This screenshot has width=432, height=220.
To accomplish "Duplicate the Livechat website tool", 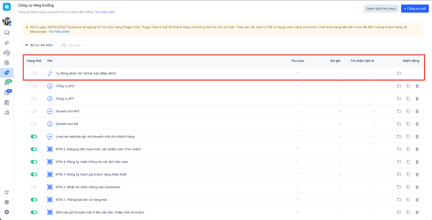I will pos(408,137).
